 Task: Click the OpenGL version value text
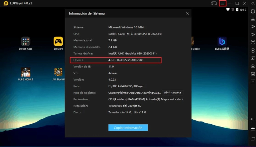click(126, 60)
